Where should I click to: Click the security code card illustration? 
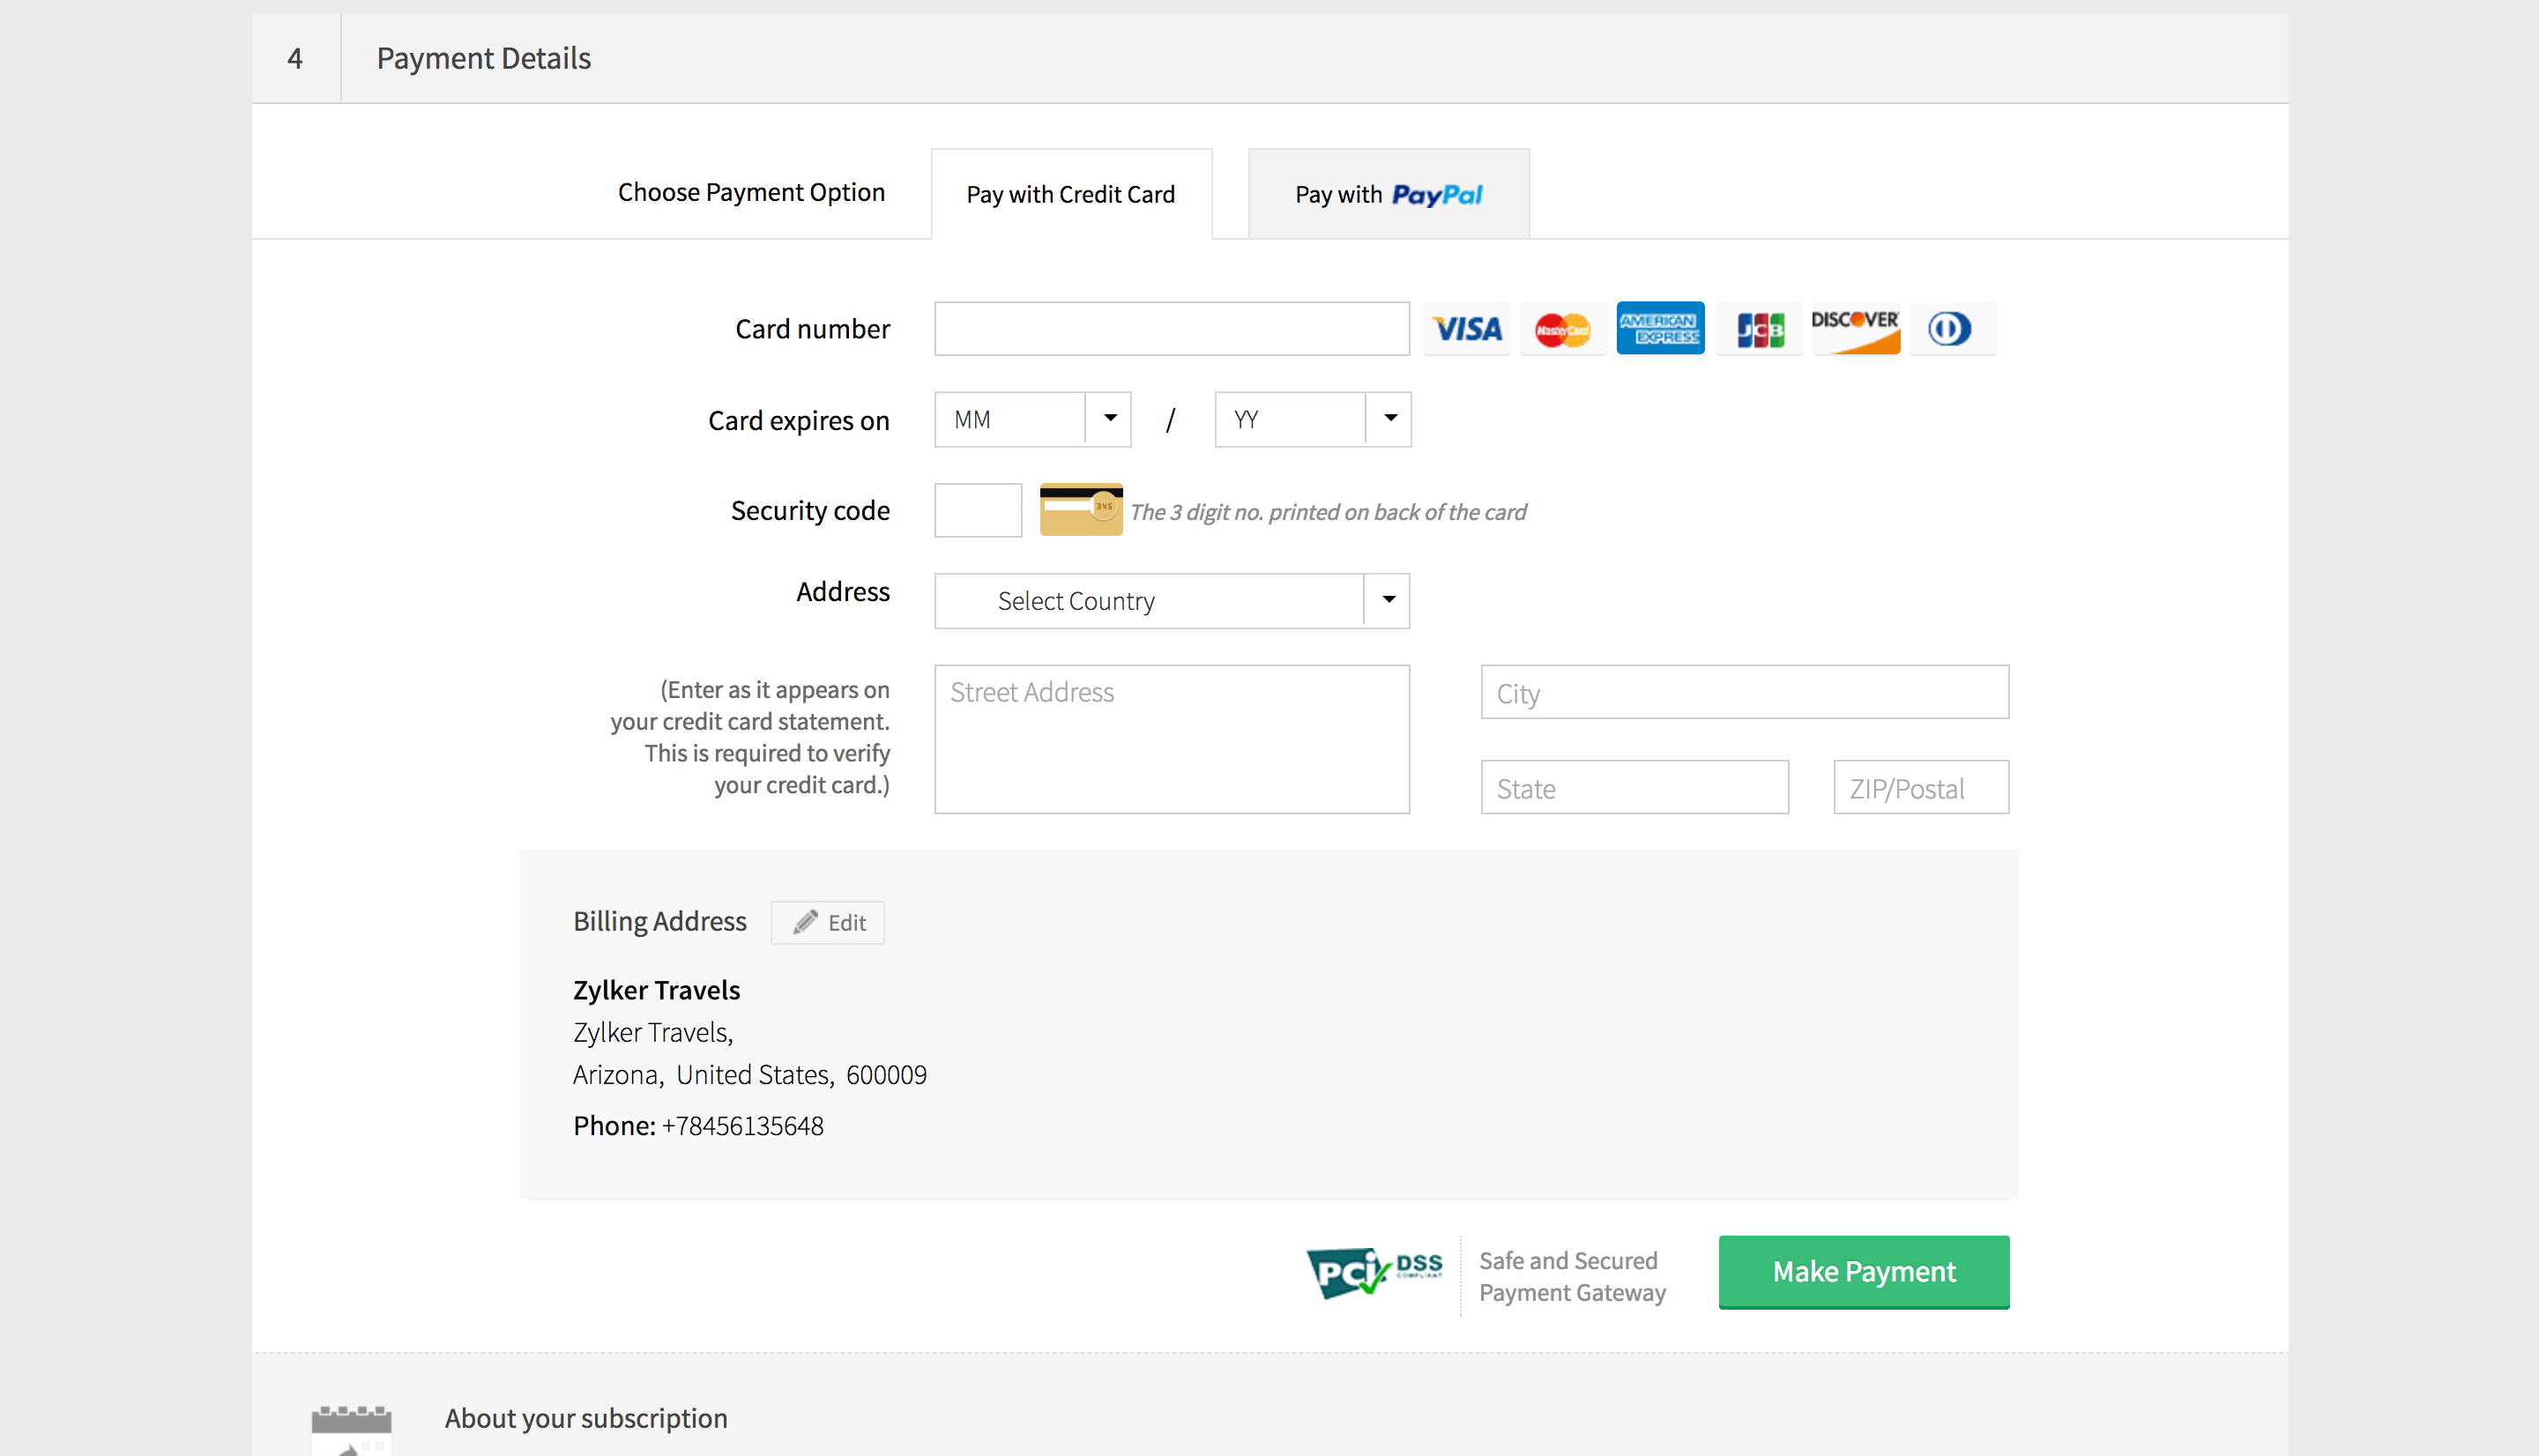tap(1080, 510)
